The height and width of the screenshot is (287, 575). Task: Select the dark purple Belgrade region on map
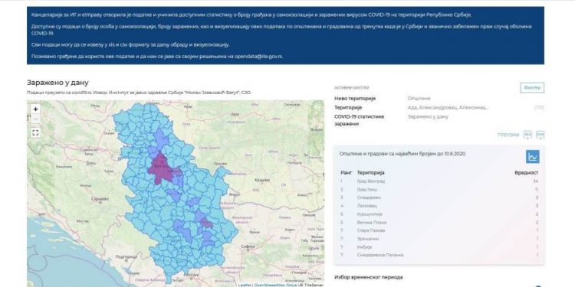click(160, 169)
